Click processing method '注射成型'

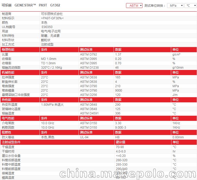pos(47,44)
